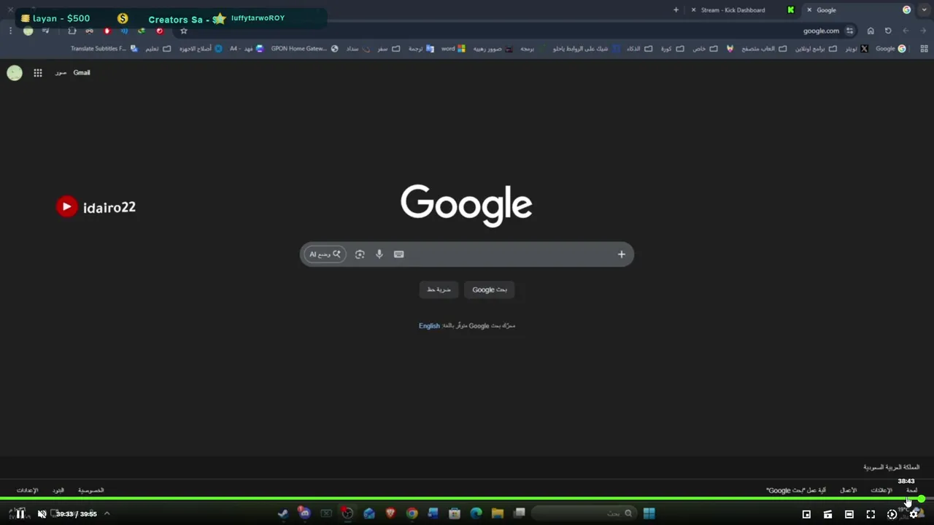
Task: Start voice search with the microphone
Action: click(x=379, y=254)
